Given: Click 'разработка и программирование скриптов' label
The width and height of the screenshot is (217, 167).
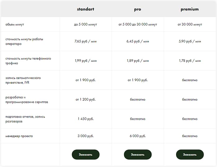Looking at the screenshot, I should click(x=27, y=100).
